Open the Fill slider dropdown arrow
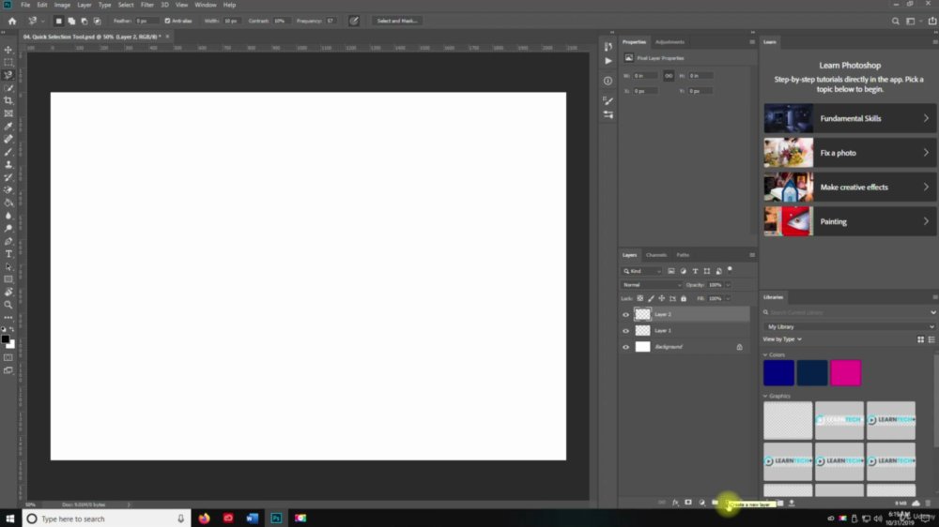This screenshot has height=527, width=939. click(x=729, y=298)
